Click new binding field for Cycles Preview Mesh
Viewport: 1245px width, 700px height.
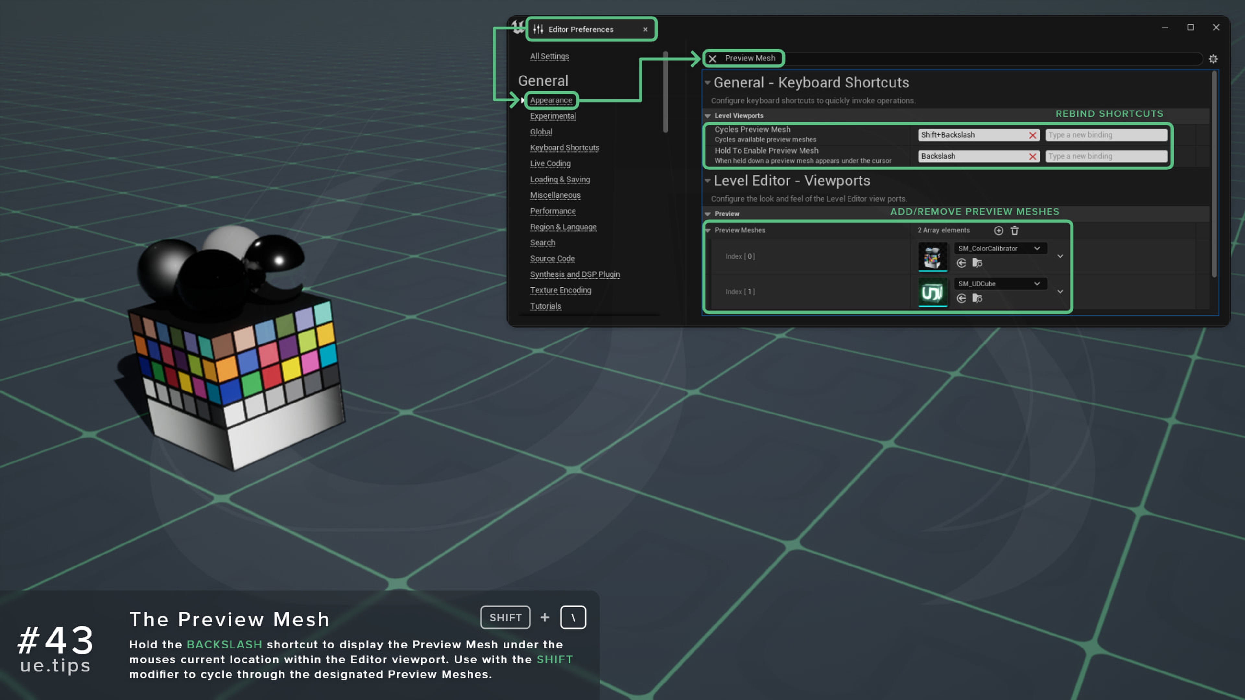[x=1106, y=135]
